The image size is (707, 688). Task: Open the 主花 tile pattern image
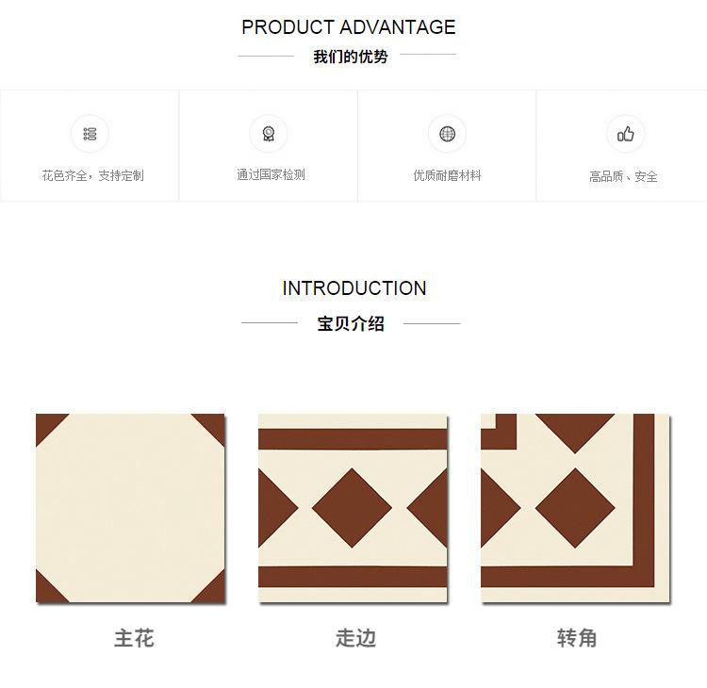coord(130,508)
